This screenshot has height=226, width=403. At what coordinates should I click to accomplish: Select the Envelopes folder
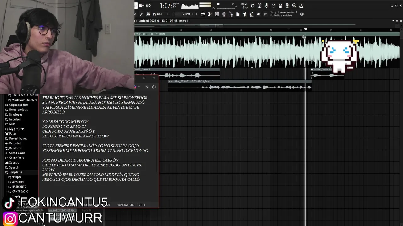pyautogui.click(x=14, y=114)
